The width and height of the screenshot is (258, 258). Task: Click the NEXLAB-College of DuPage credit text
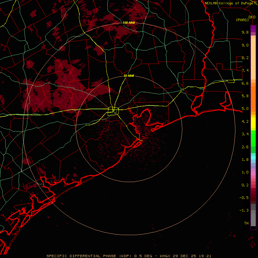click(x=229, y=3)
